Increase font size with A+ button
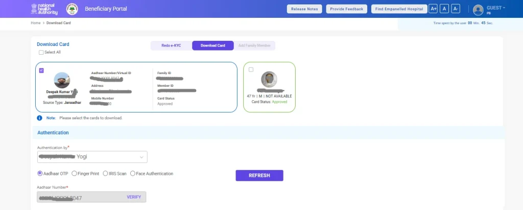The width and height of the screenshot is (523, 210). pos(433,9)
